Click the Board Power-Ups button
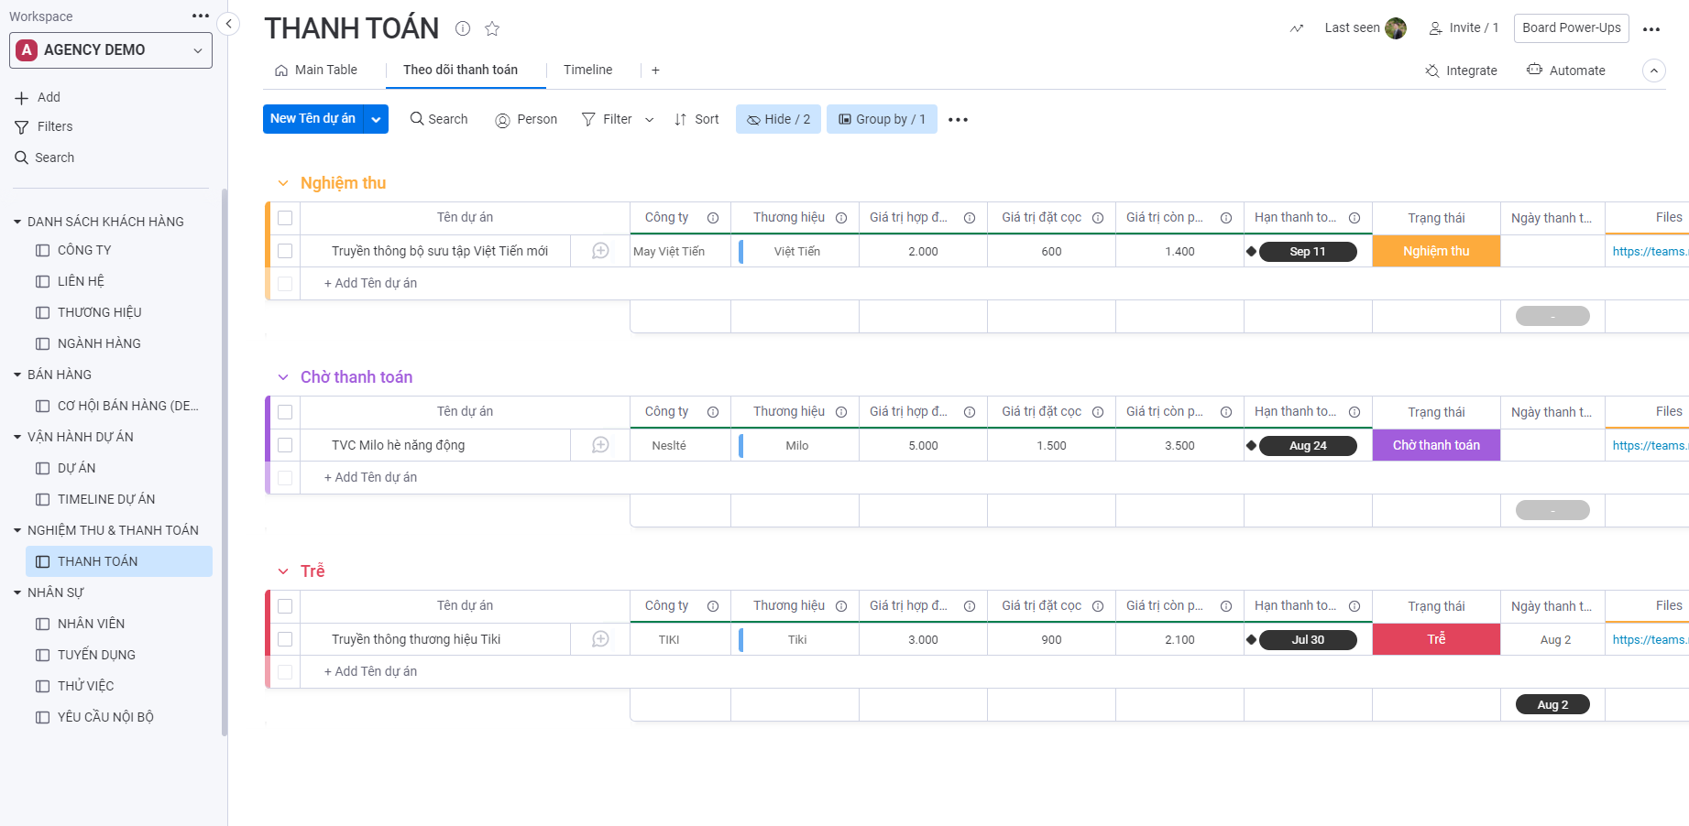The width and height of the screenshot is (1689, 826). coord(1571,27)
